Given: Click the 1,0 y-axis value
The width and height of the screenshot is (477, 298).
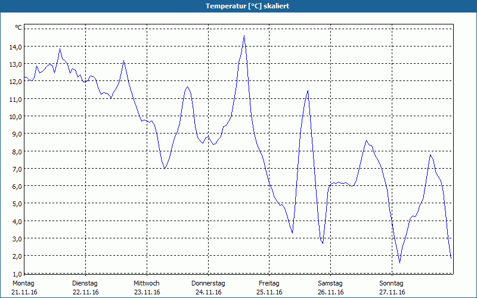Looking at the screenshot, I should (x=17, y=274).
